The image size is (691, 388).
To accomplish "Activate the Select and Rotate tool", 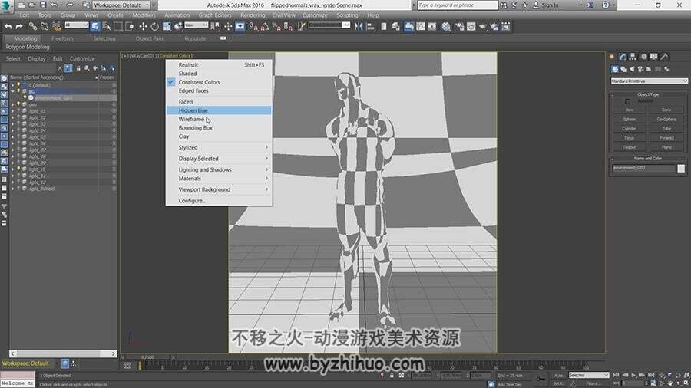I will (x=154, y=26).
